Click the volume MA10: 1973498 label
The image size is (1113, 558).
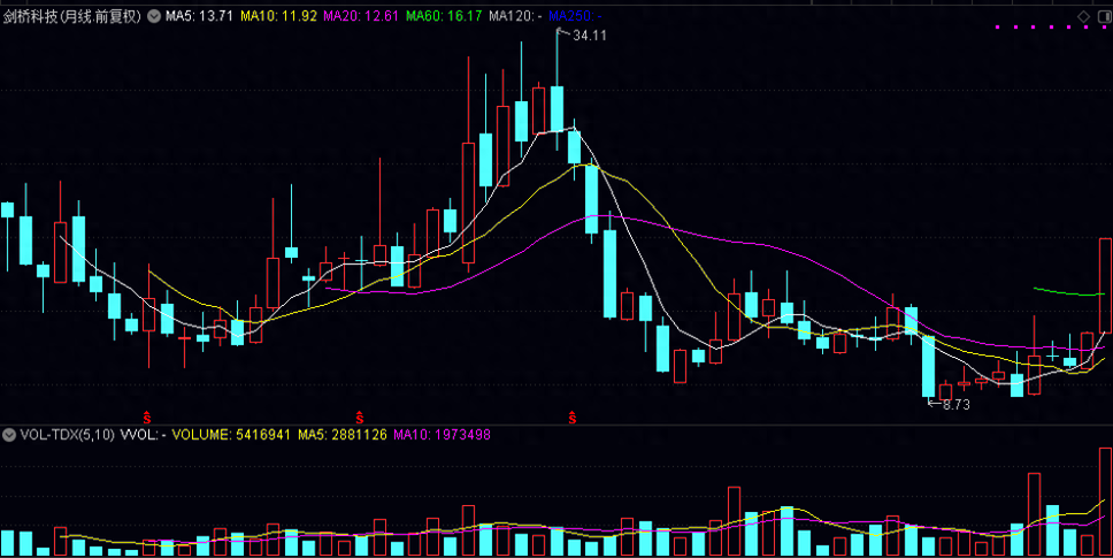442,435
